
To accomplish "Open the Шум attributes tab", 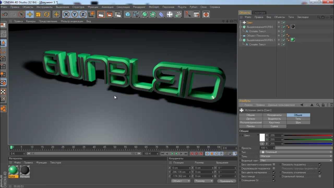I will [298, 122].
